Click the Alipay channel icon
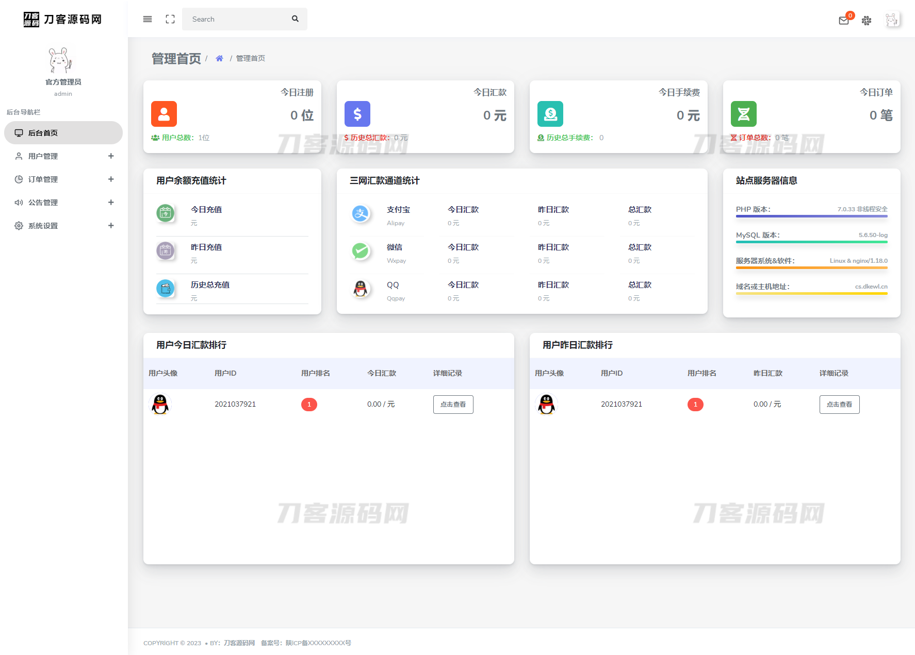The width and height of the screenshot is (915, 655). coord(361,213)
